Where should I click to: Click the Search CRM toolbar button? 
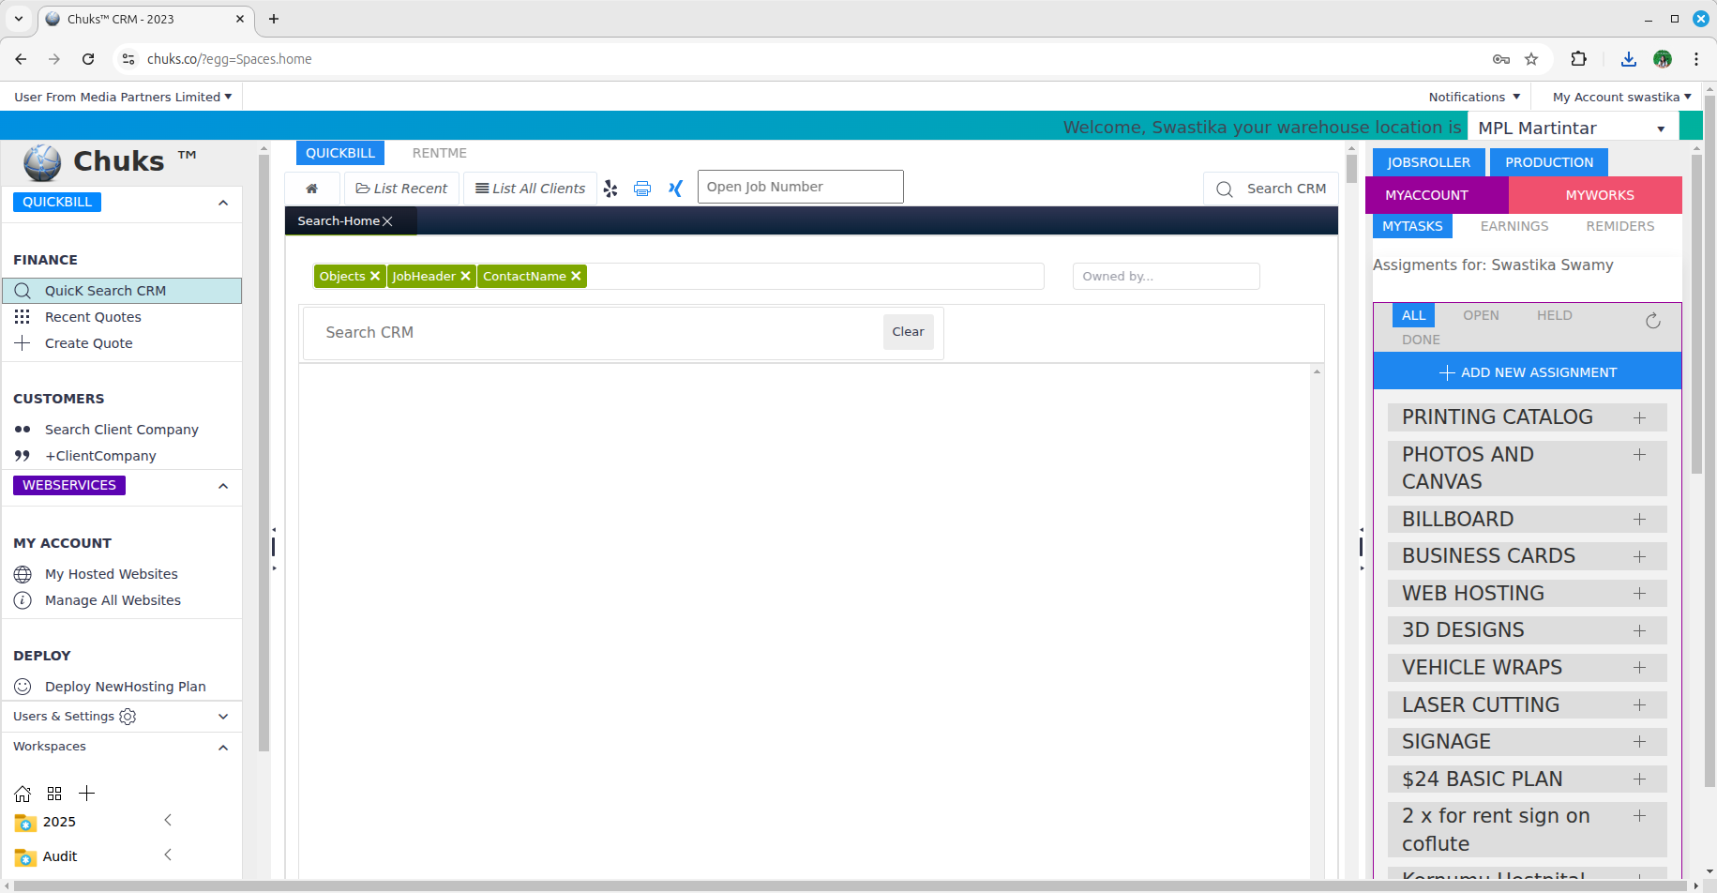click(x=1271, y=189)
